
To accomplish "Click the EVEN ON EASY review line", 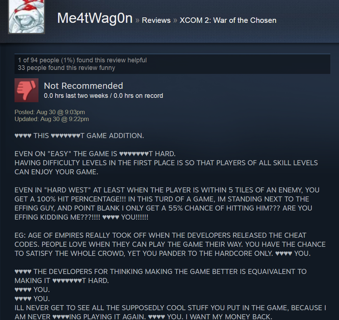I will pos(95,154).
